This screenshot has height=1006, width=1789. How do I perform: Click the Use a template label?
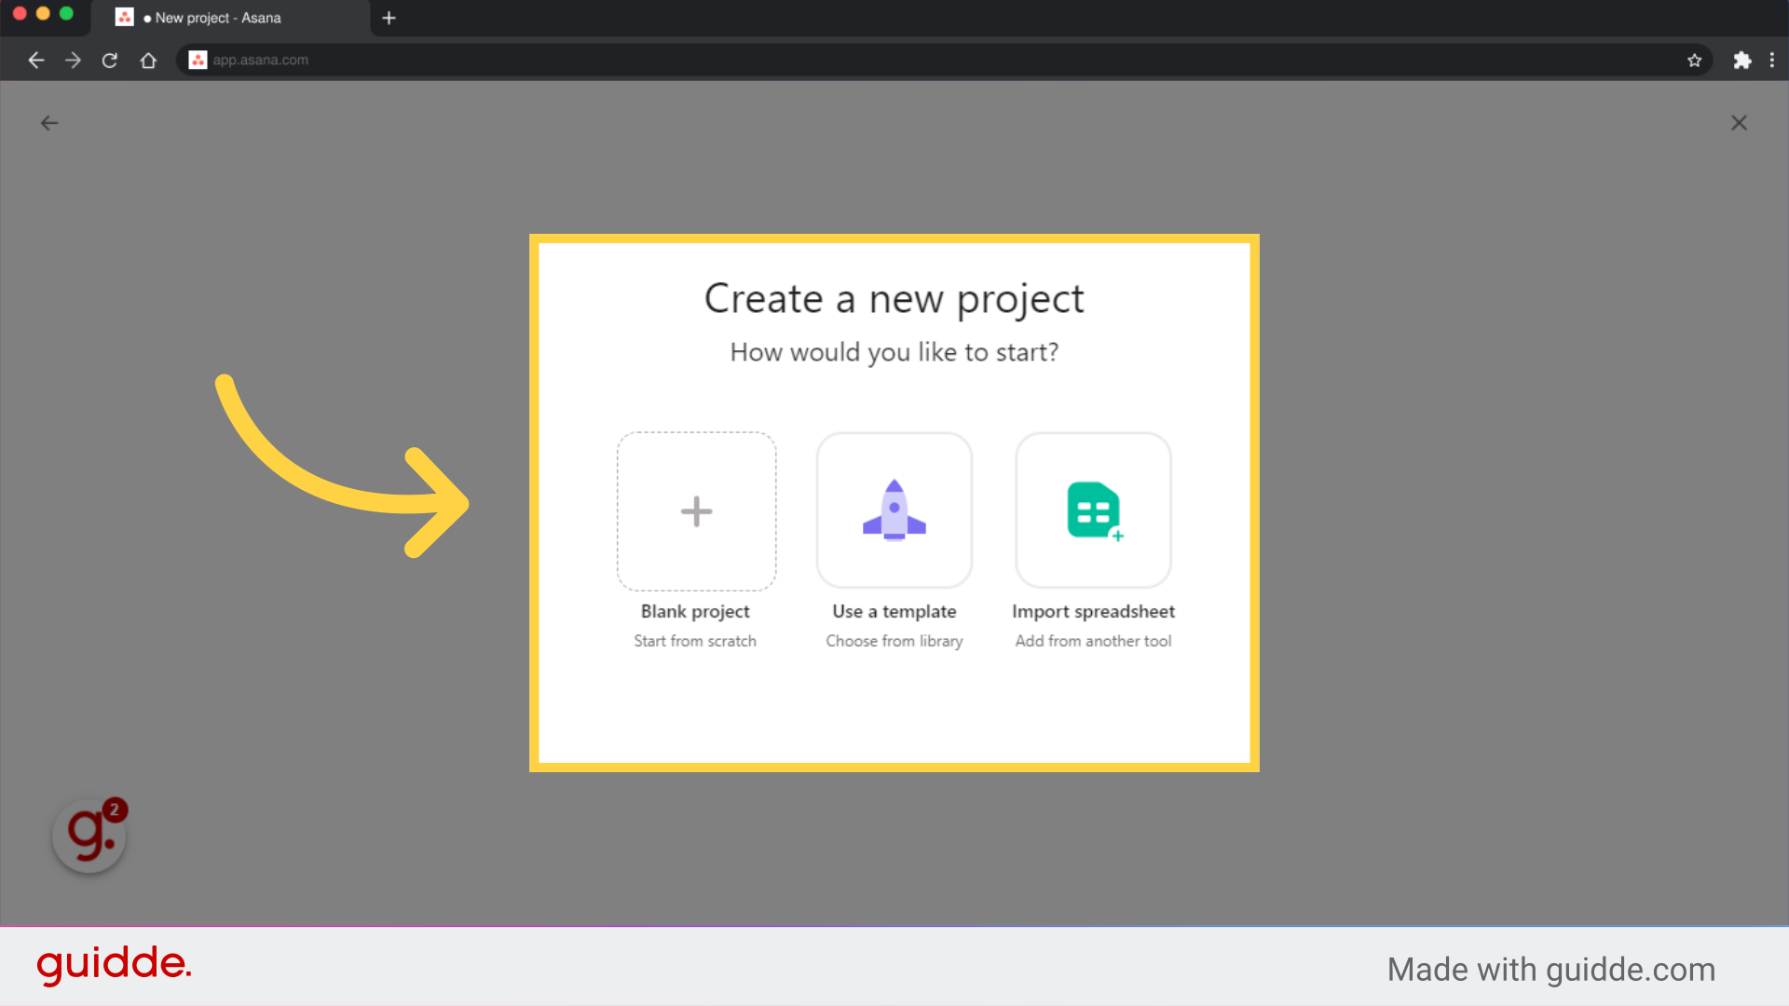click(x=894, y=612)
